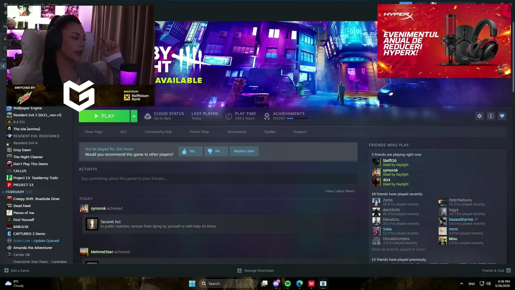Click symorok's name in friends playing
515x290 pixels.
tap(390, 170)
